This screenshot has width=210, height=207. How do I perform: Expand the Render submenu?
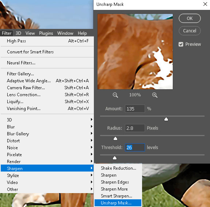coord(47,162)
